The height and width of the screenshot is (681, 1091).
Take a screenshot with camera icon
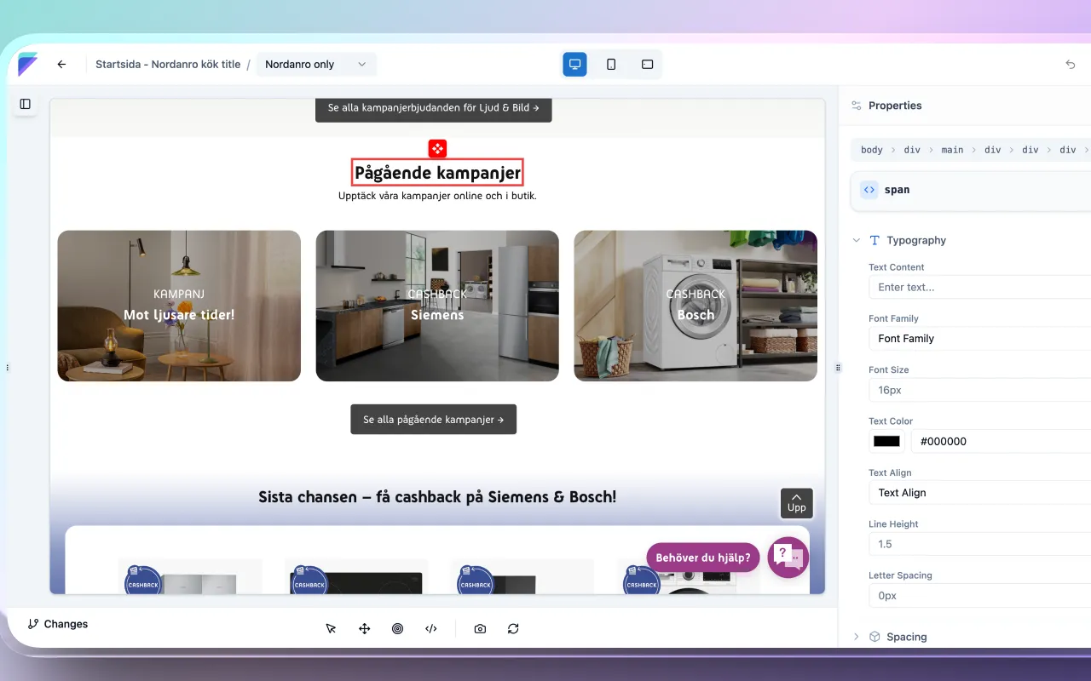click(480, 628)
